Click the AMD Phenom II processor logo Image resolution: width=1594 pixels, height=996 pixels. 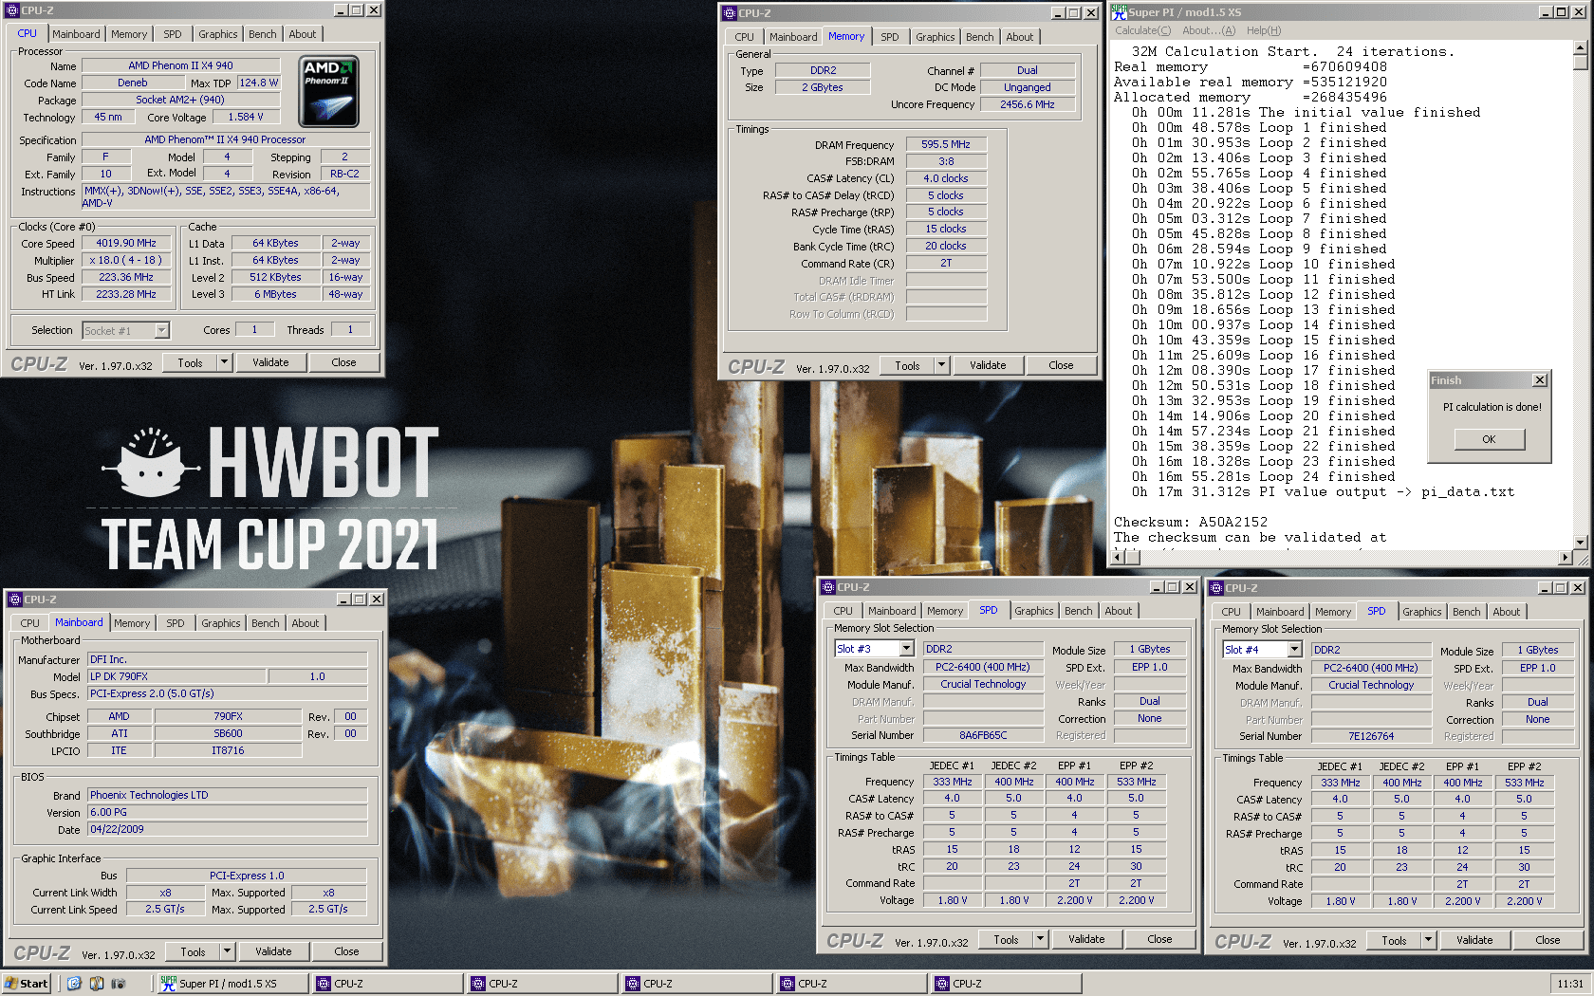pyautogui.click(x=329, y=91)
